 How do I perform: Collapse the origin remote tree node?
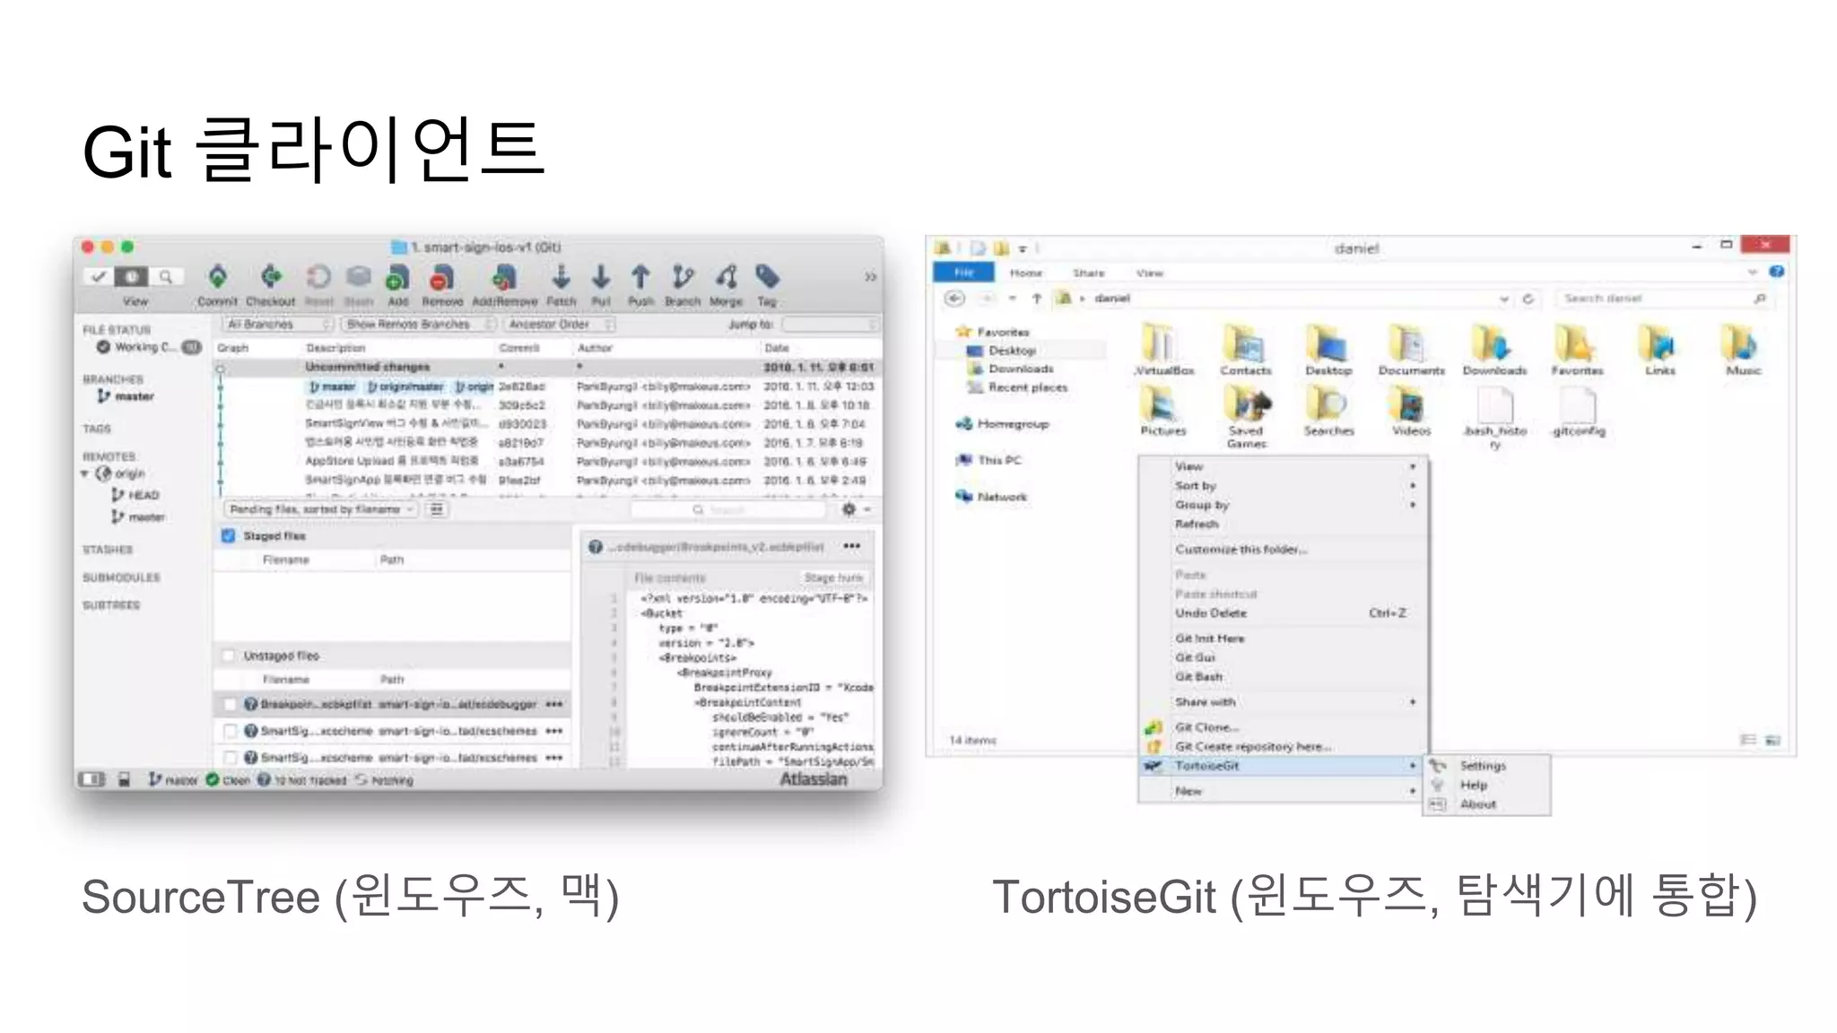(x=85, y=473)
